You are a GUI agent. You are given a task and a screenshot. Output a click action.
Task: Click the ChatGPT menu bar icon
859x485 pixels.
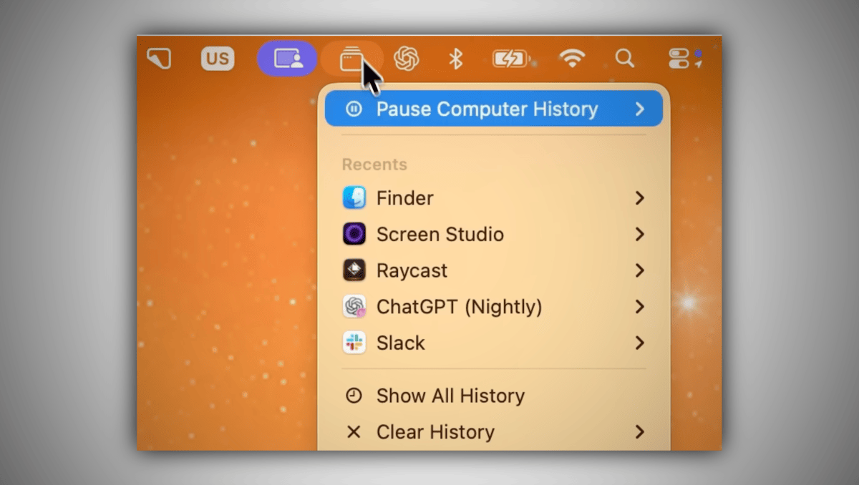tap(406, 59)
